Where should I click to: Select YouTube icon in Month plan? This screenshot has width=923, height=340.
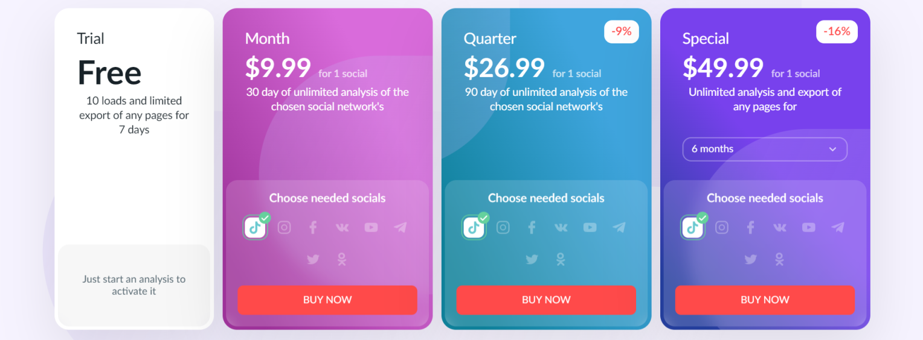point(371,227)
